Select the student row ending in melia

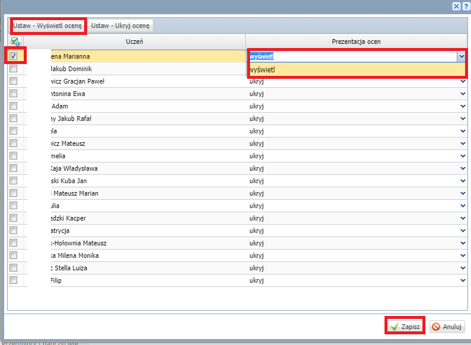tap(238, 156)
